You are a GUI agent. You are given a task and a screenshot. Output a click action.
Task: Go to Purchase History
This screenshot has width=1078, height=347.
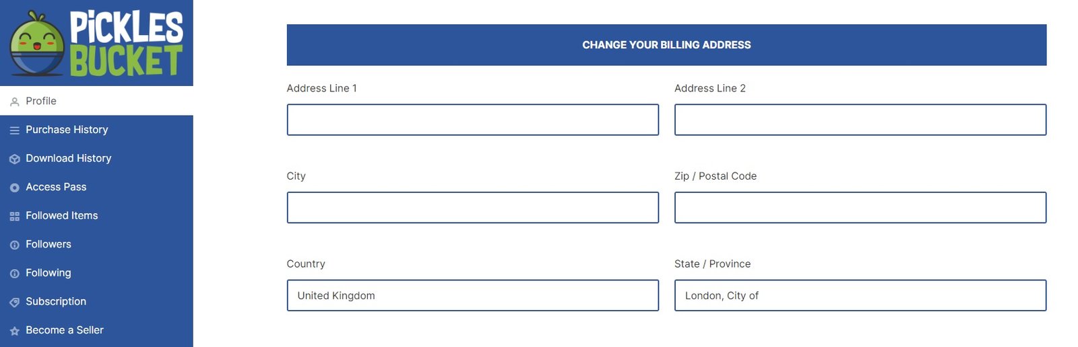coord(67,130)
